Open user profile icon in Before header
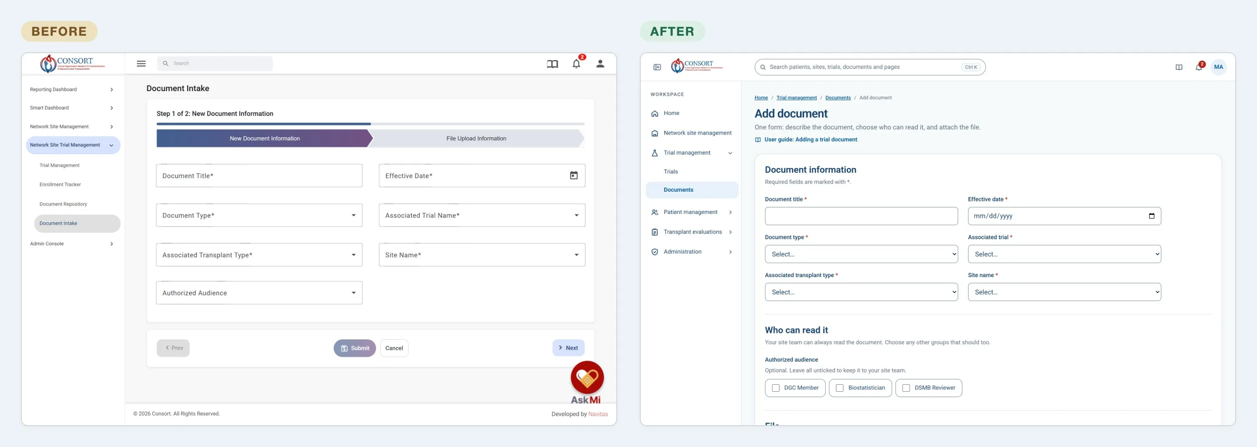 point(600,64)
